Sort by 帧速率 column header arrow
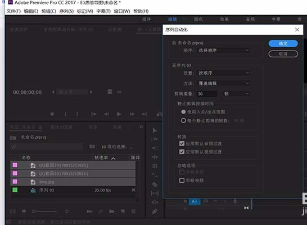 (x=113, y=159)
